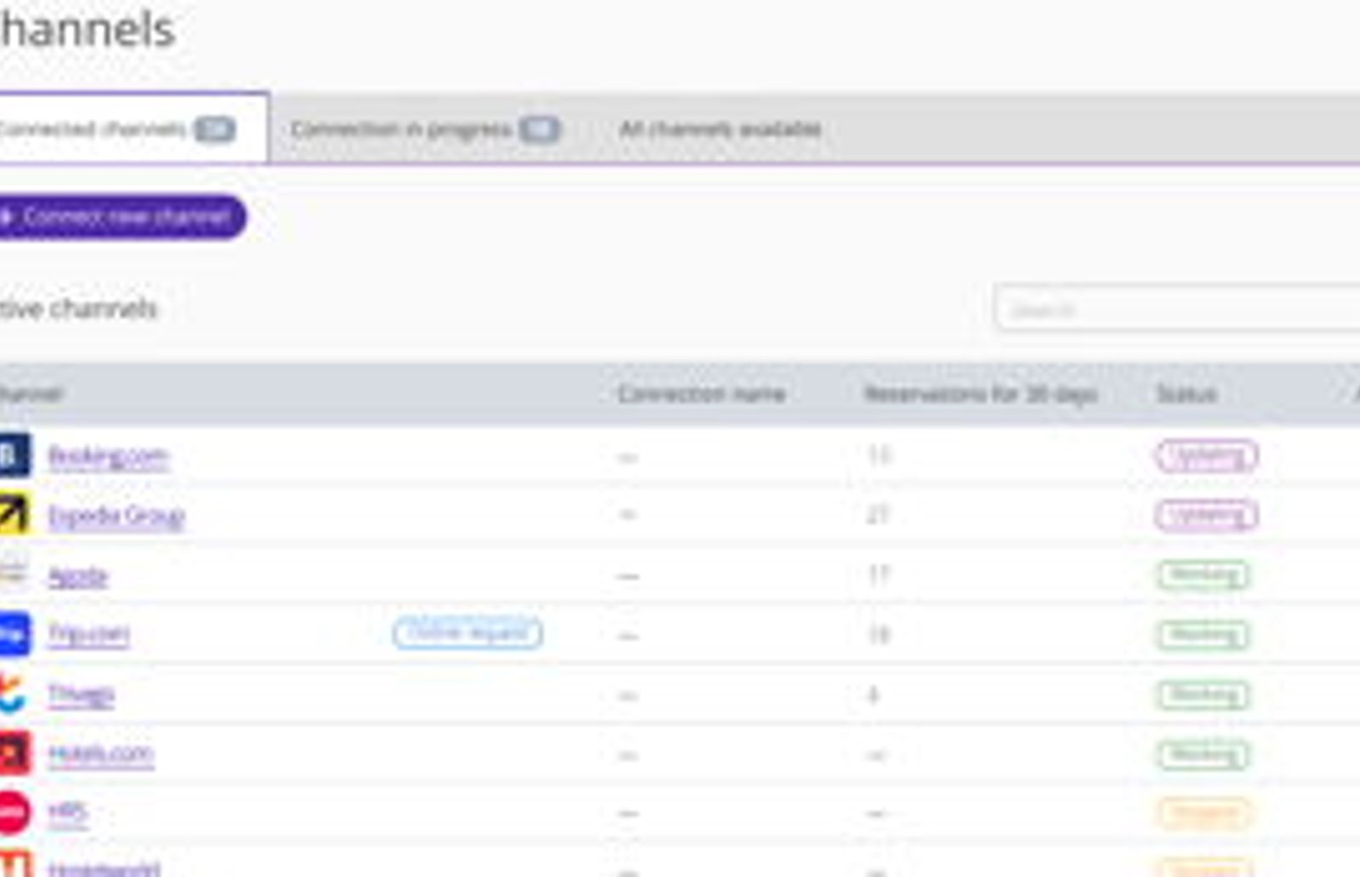Click the Reservations for 30 days column header
This screenshot has height=877, width=1360.
(x=981, y=394)
